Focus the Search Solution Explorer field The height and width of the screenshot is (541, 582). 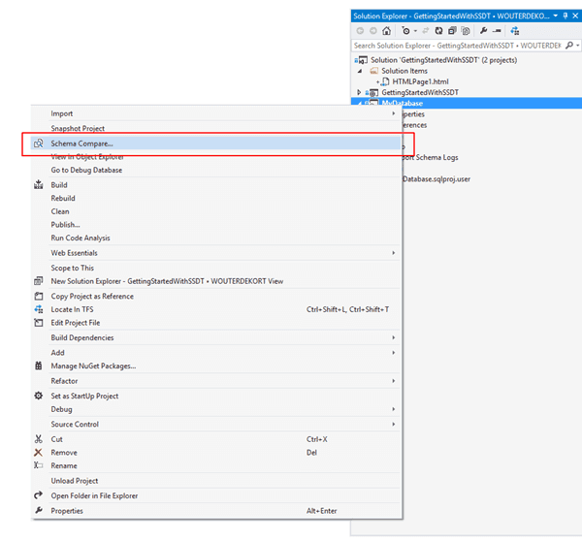pos(457,46)
